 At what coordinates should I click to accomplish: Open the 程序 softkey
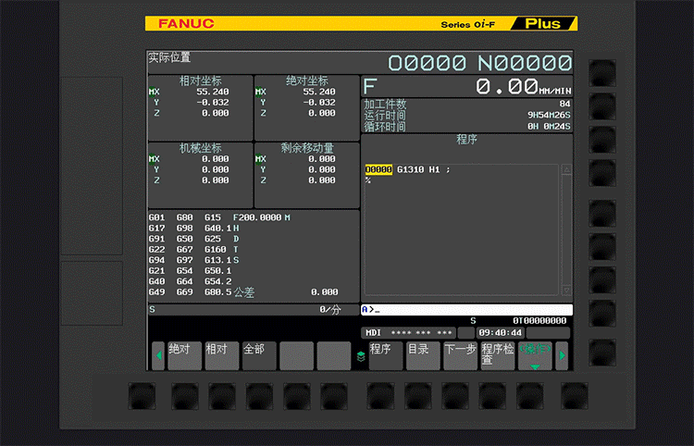[x=386, y=355]
